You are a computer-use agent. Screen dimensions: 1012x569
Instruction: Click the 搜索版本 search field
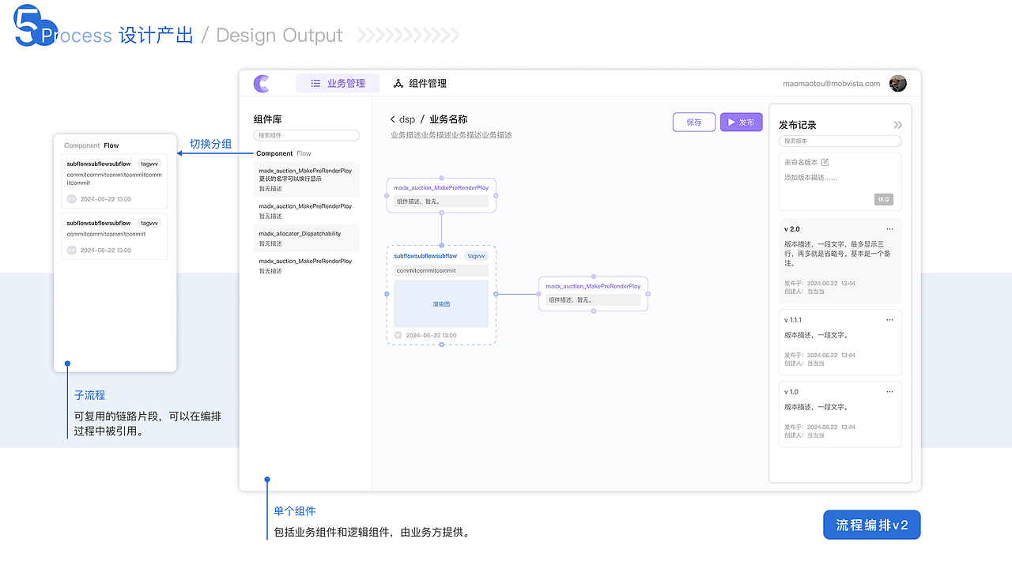pos(840,141)
